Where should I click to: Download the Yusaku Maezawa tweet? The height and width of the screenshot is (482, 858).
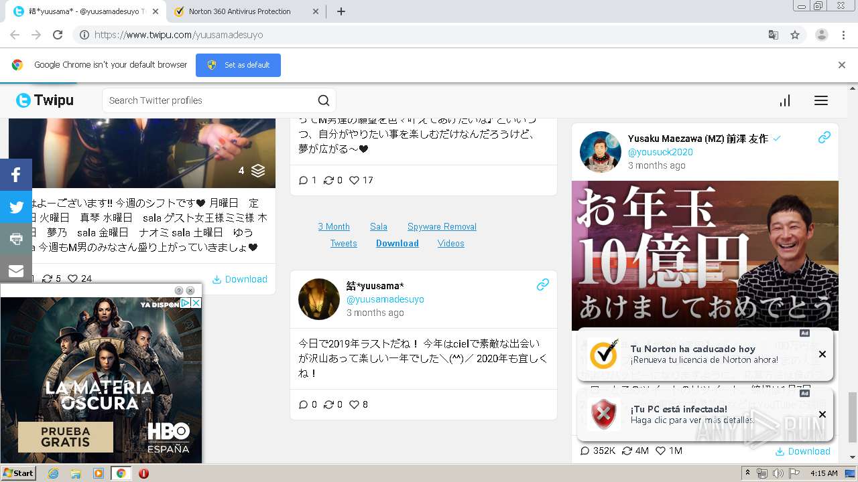pyautogui.click(x=803, y=451)
